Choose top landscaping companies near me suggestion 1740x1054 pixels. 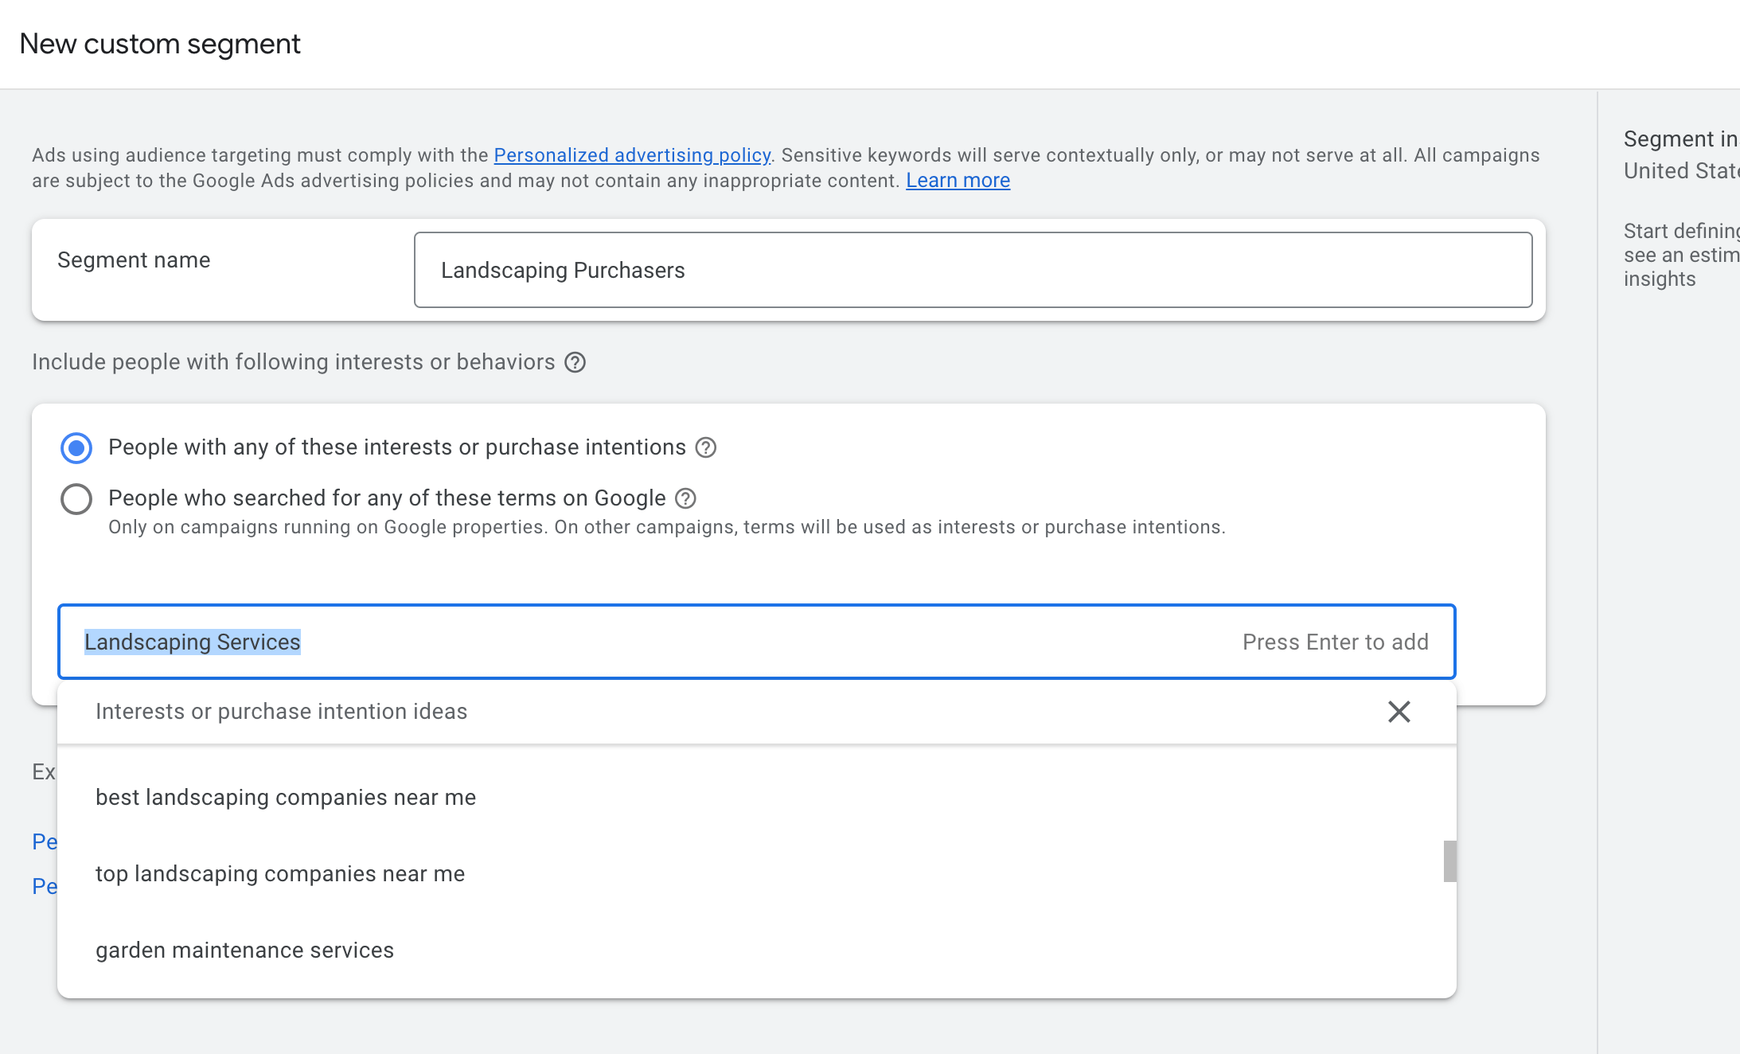[280, 873]
